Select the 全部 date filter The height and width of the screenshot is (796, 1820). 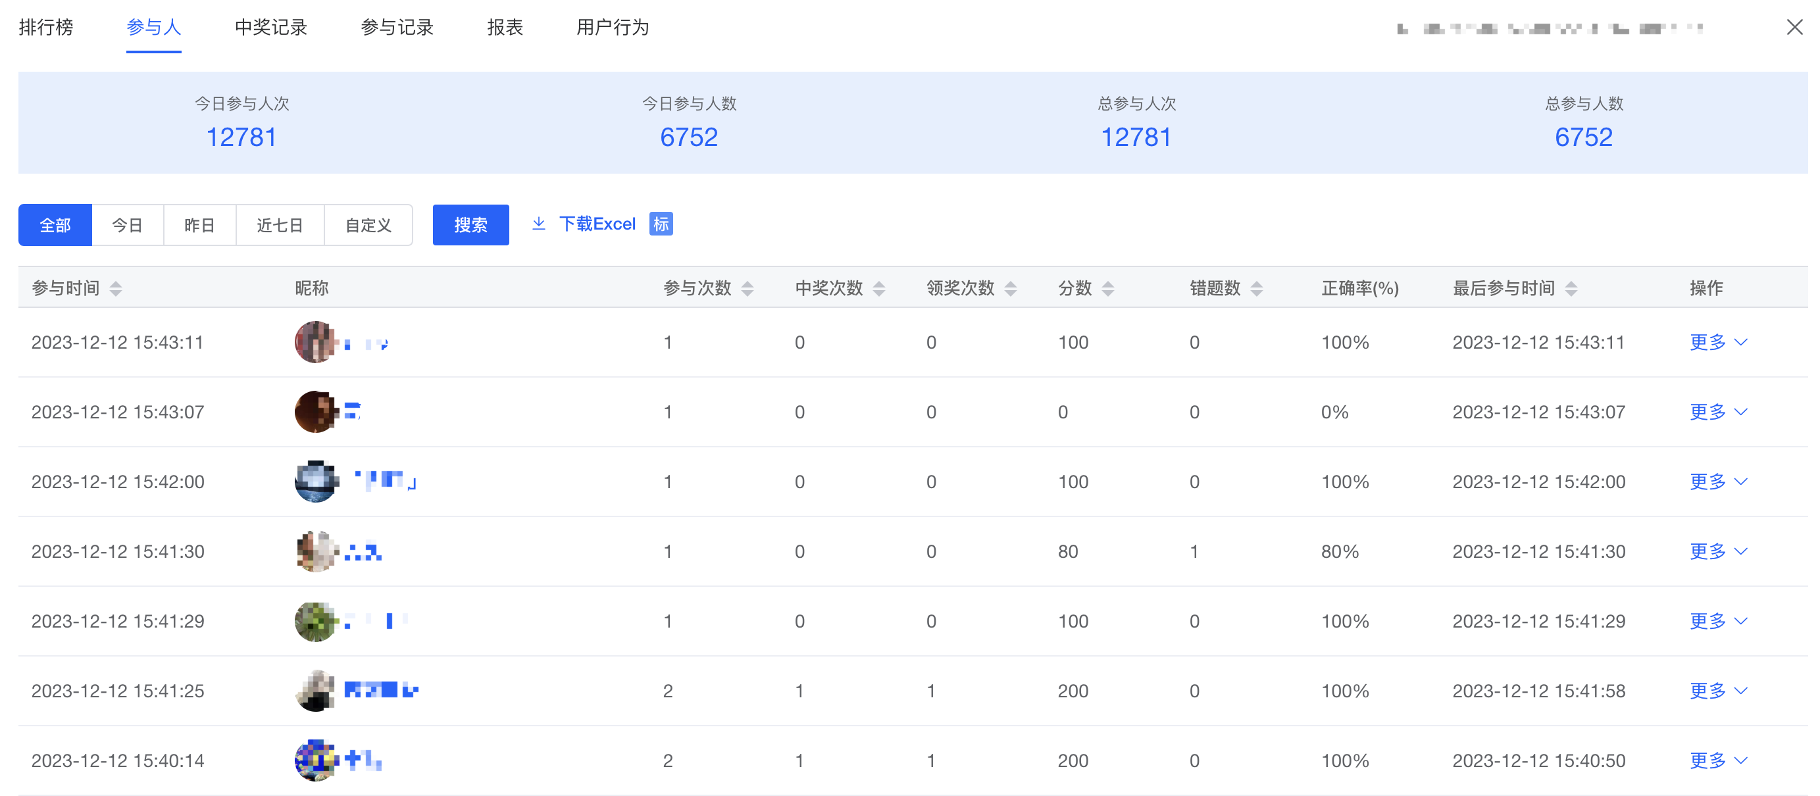tap(55, 225)
